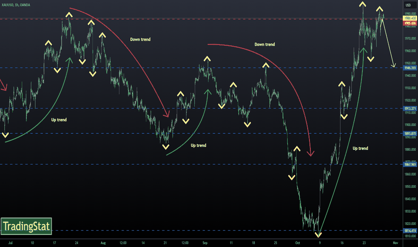Click the 12:00 time label between Aug and 14
Screen dimensions: 418x247
pyautogui.click(x=123, y=243)
